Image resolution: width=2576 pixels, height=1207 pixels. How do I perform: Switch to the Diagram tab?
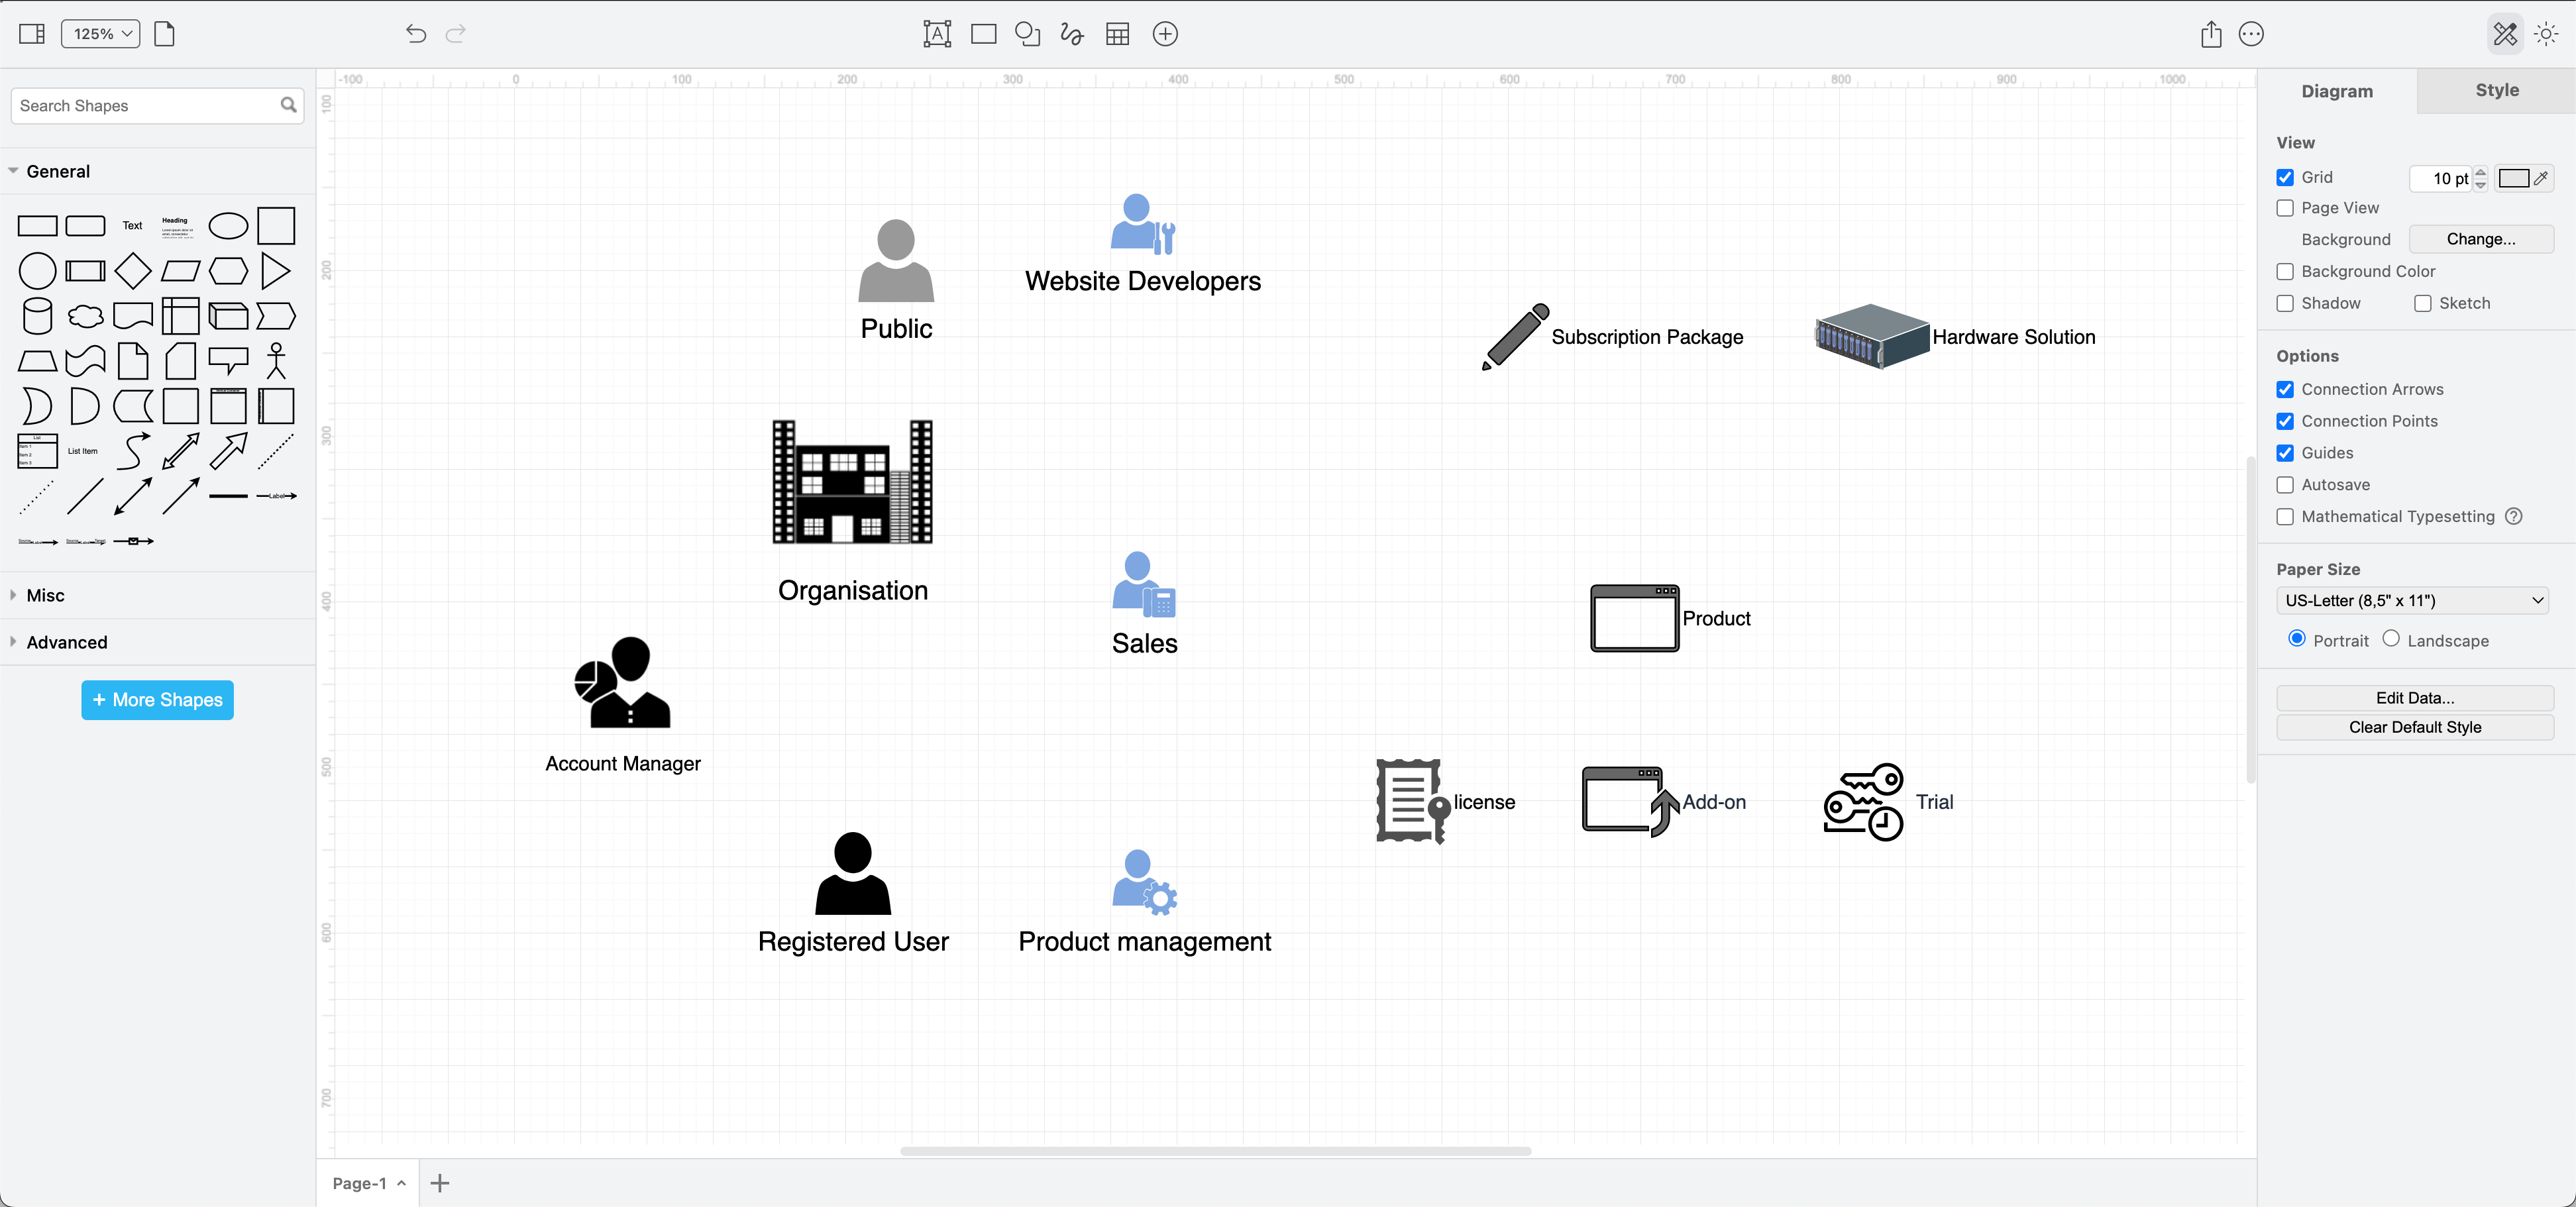[2336, 90]
